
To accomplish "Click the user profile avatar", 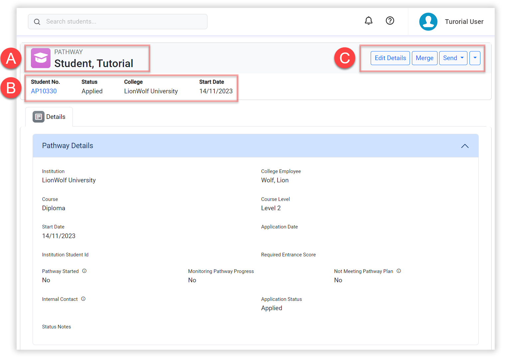I will [428, 22].
